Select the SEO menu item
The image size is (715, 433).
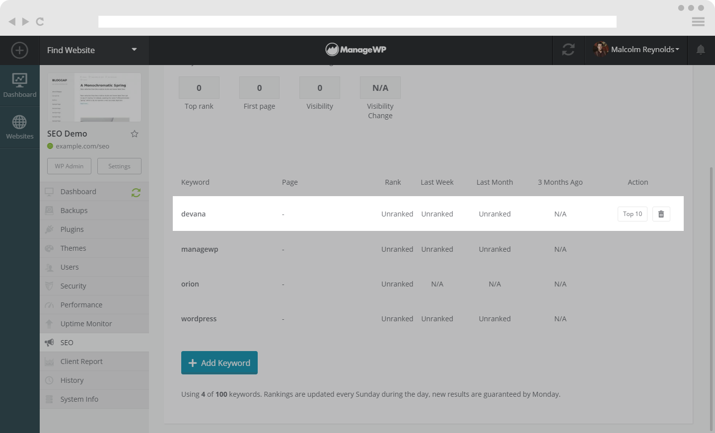click(94, 343)
